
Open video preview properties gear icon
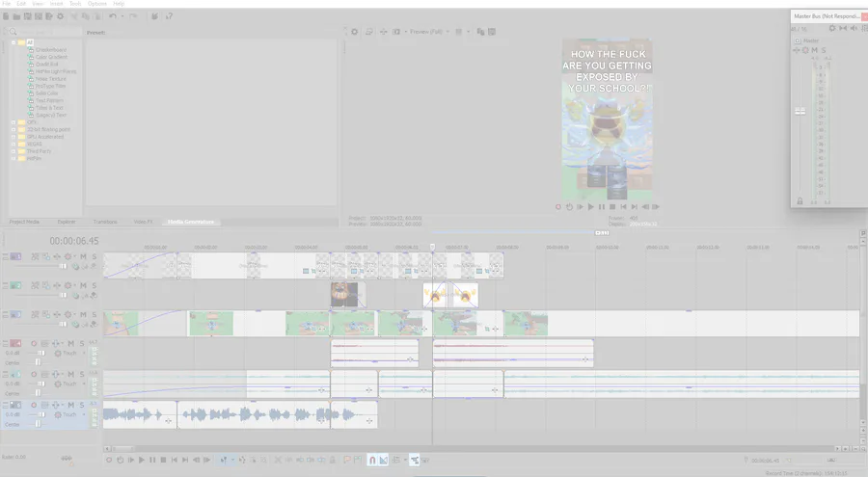coord(354,32)
